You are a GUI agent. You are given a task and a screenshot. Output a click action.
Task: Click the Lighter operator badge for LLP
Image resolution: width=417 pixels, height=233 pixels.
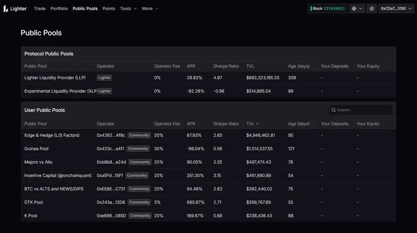(x=104, y=78)
